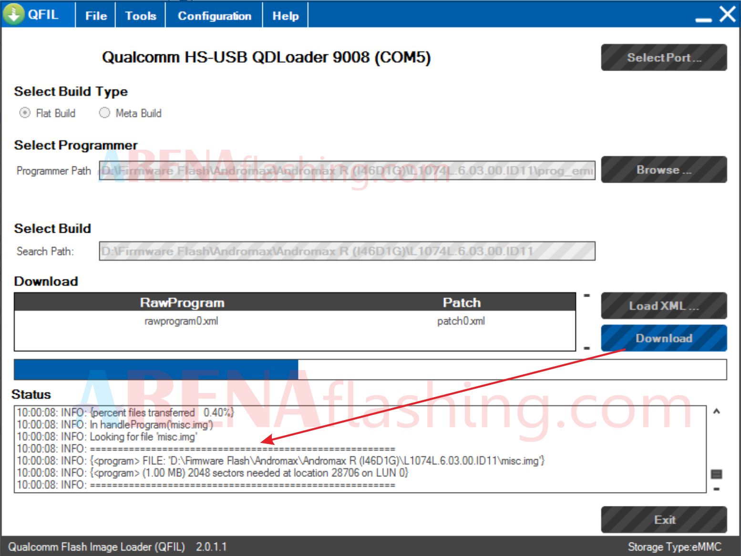Click log line '2048 sectors needed at location 28706'
741x556 pixels.
click(x=213, y=473)
